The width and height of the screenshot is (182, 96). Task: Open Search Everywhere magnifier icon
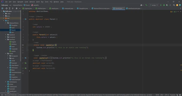pyautogui.click(x=174, y=5)
